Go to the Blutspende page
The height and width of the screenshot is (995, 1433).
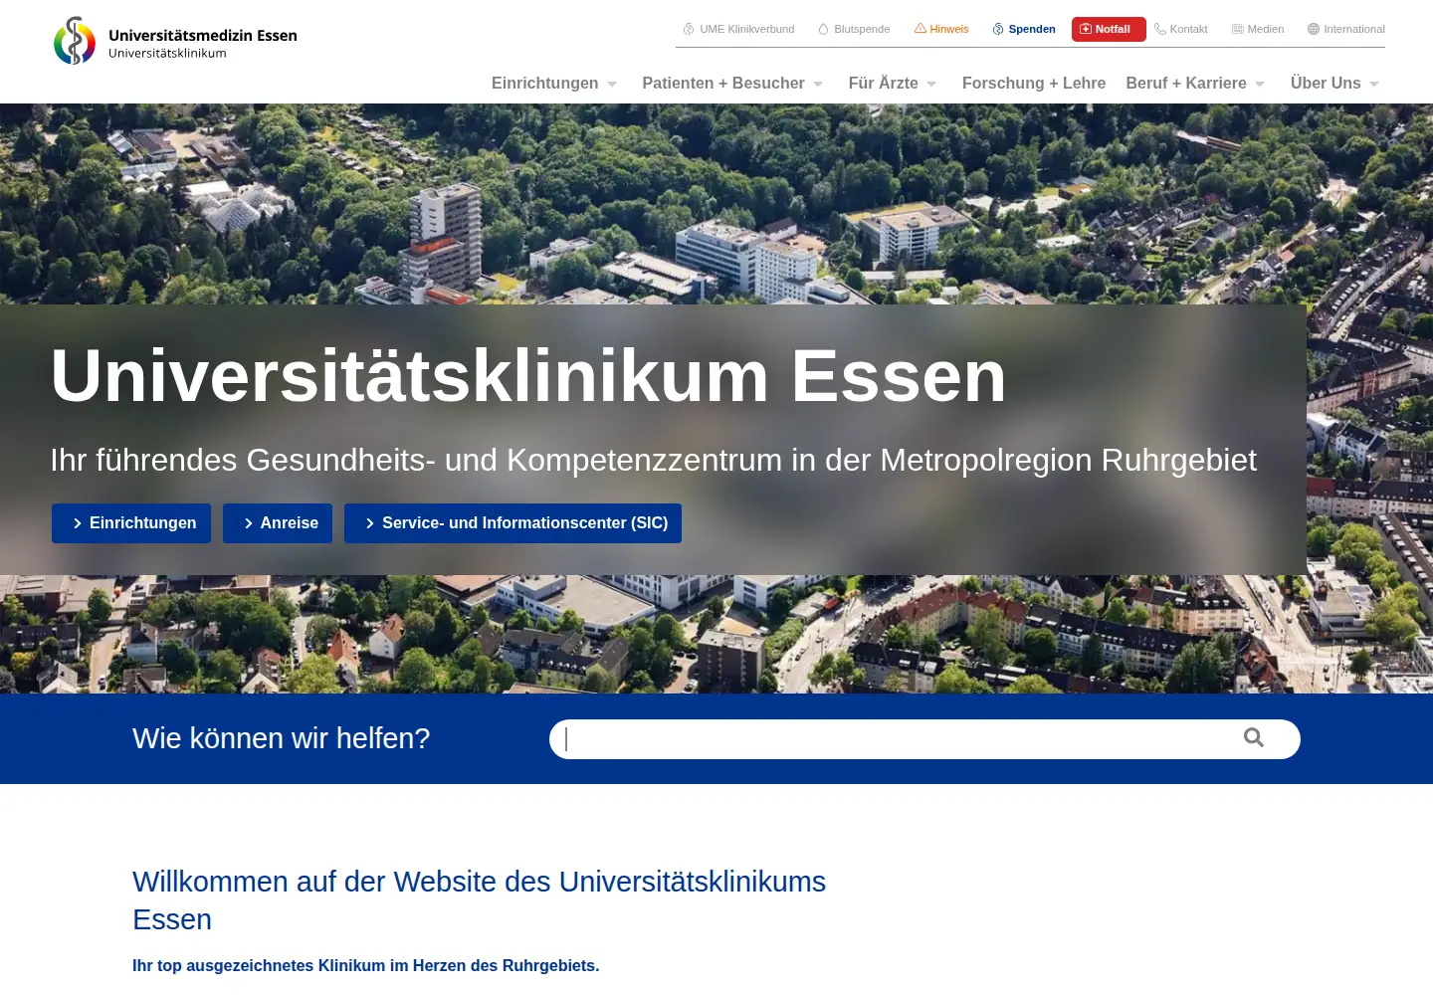click(x=862, y=29)
